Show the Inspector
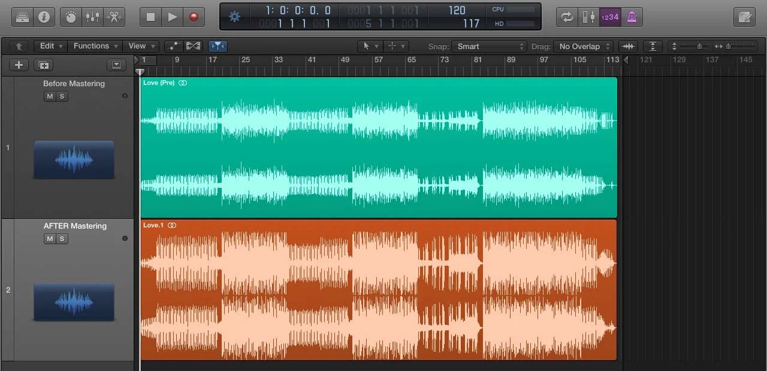767x371 pixels. point(44,16)
